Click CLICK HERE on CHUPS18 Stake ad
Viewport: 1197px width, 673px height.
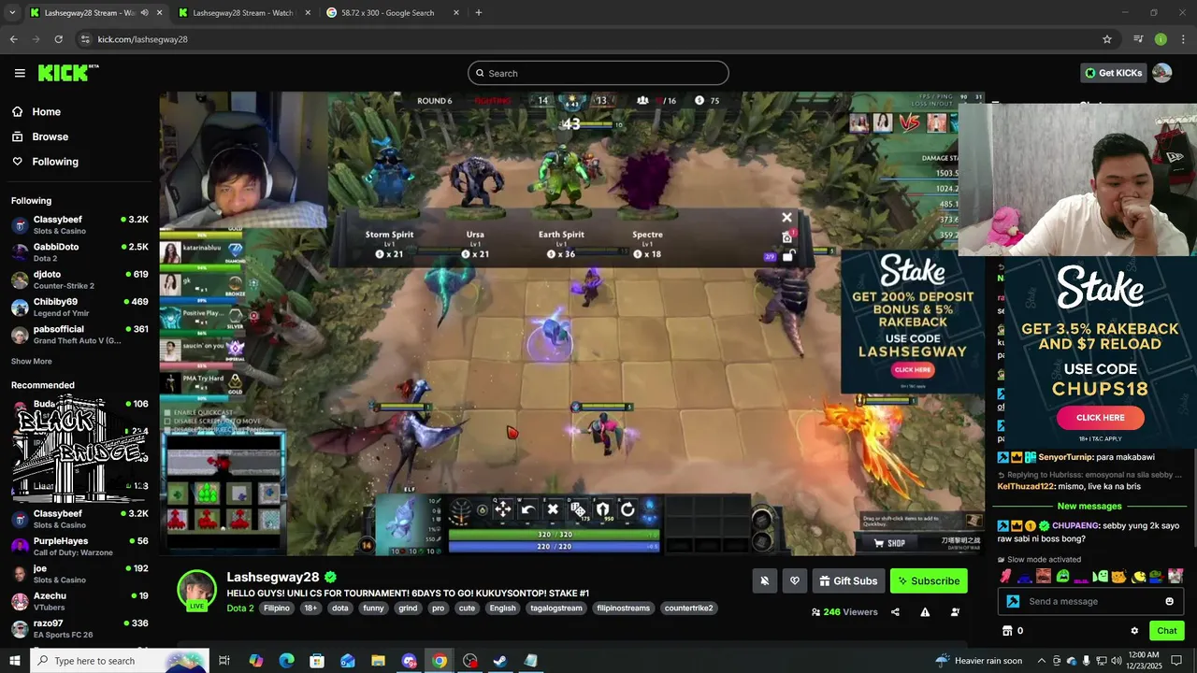point(1101,418)
